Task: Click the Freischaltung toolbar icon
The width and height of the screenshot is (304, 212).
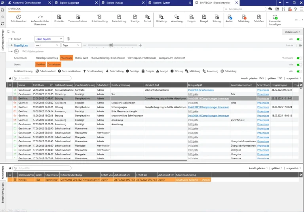Action: [119, 17]
